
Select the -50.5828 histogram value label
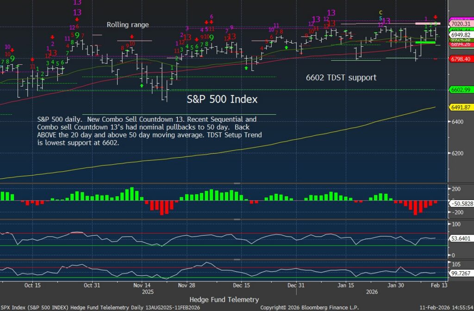tap(461, 203)
